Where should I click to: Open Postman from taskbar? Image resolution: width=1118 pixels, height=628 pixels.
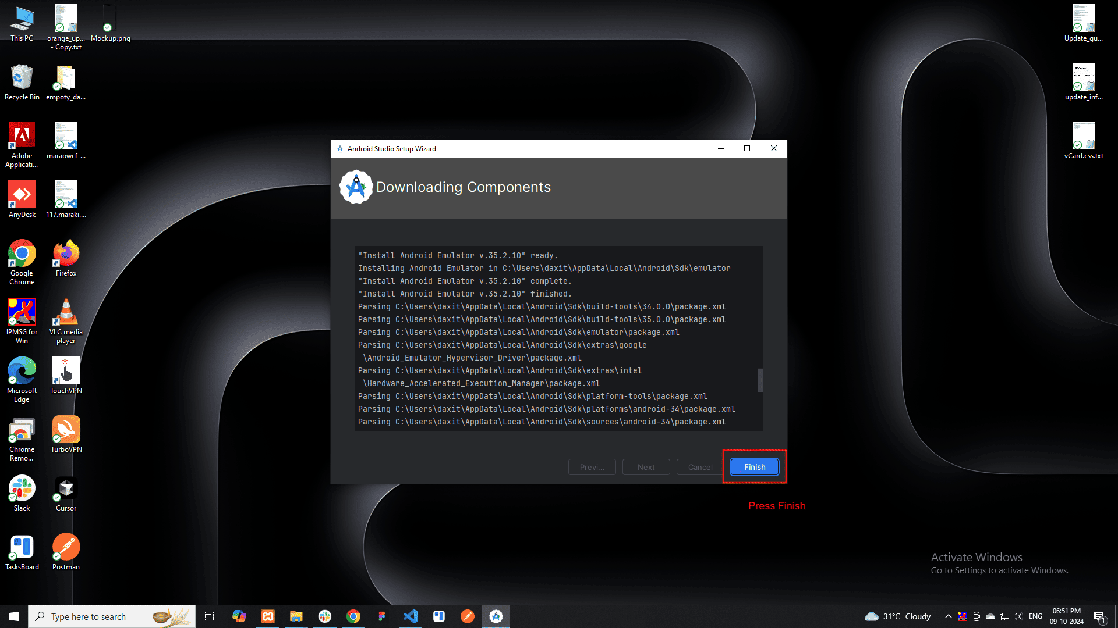[x=468, y=616]
